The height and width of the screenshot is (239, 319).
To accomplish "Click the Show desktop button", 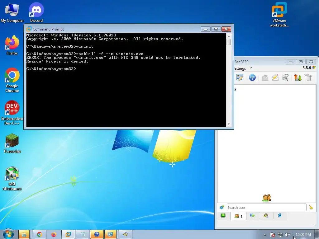I will 317,235.
